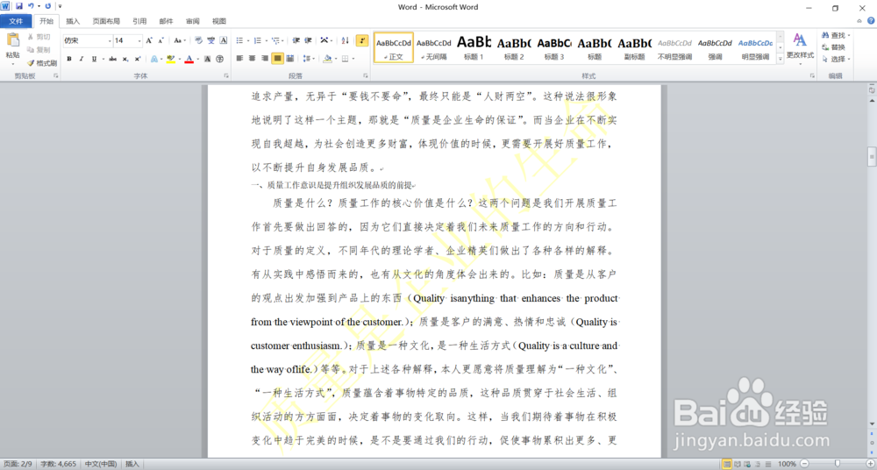
Task: Apply the 正文 (Normal) style
Action: pos(394,47)
